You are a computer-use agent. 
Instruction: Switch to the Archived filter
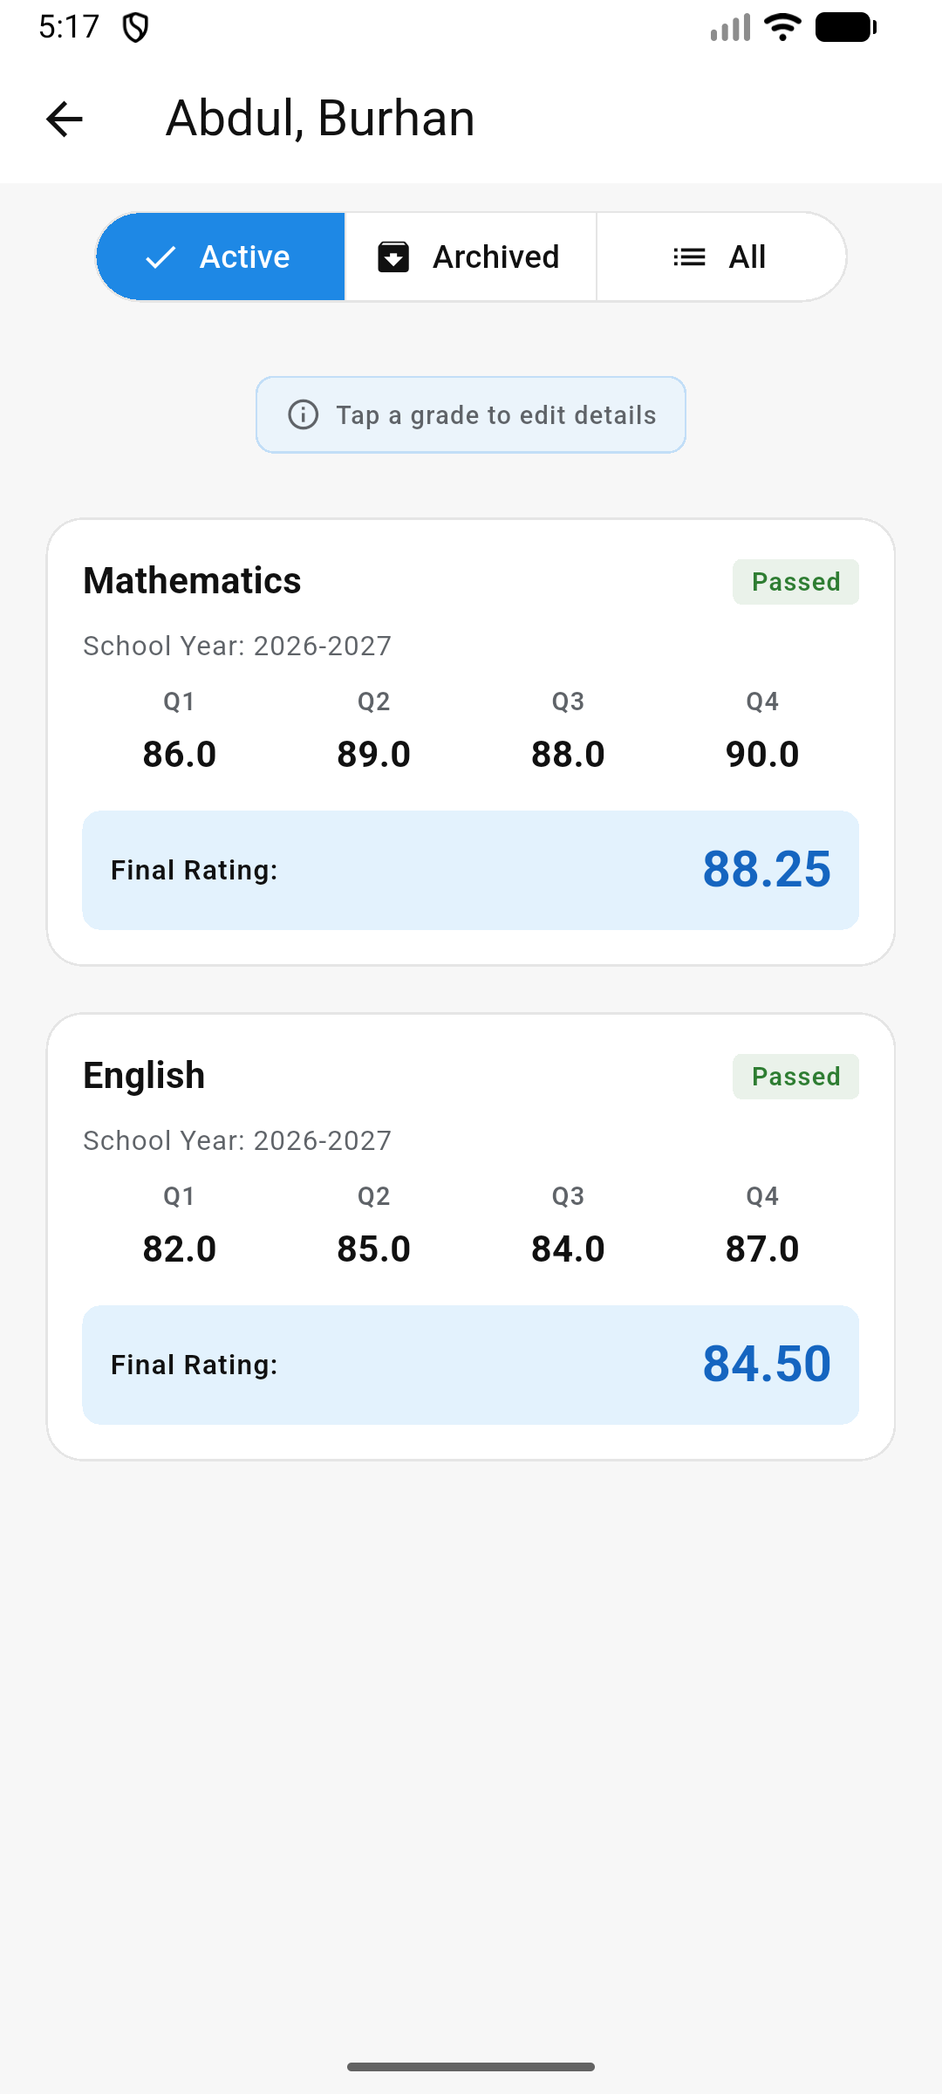(471, 257)
